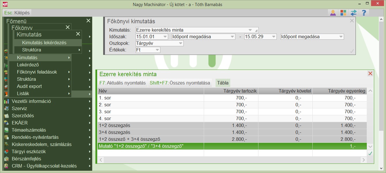Screen dimensions: 386x173
Task: Click the application logo in title bar
Action: point(5,4)
